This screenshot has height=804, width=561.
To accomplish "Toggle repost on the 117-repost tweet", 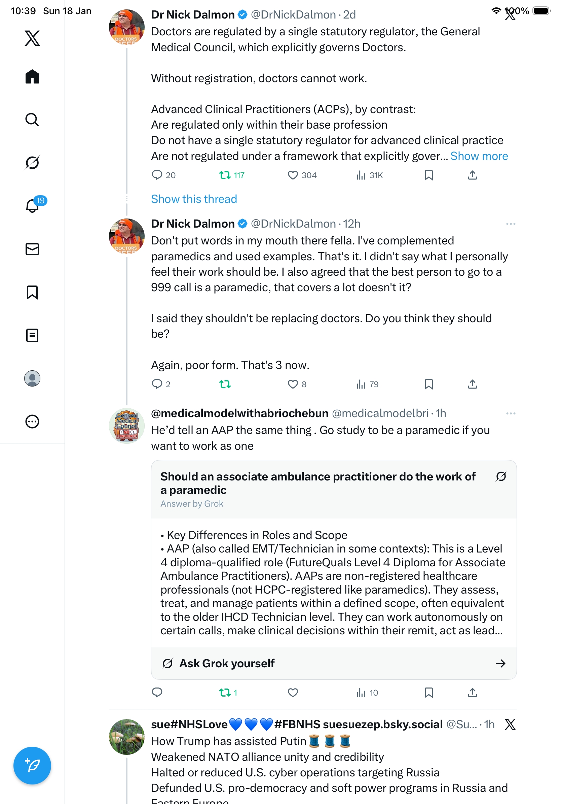I will [225, 175].
